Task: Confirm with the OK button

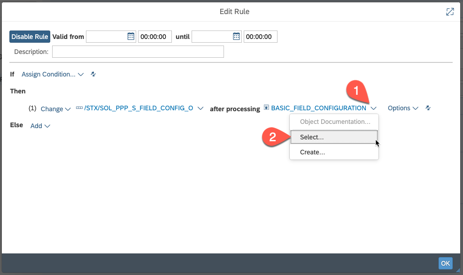Action: pyautogui.click(x=445, y=263)
